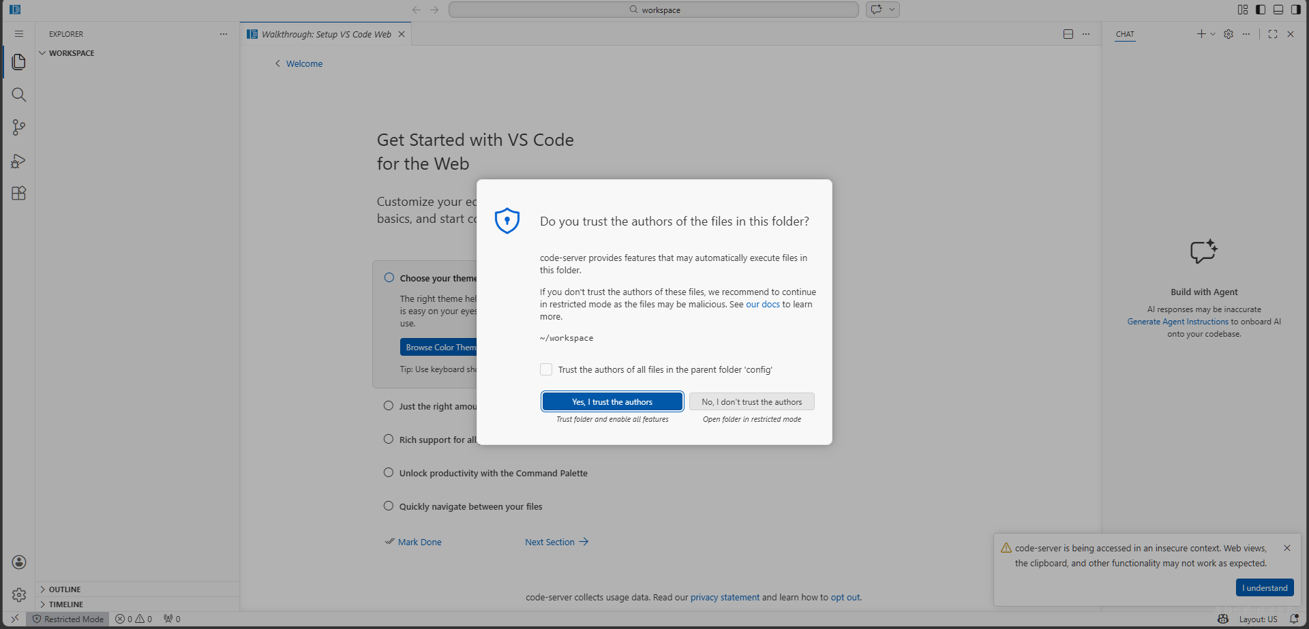Close the chat panel
This screenshot has width=1309, height=629.
coord(1291,34)
